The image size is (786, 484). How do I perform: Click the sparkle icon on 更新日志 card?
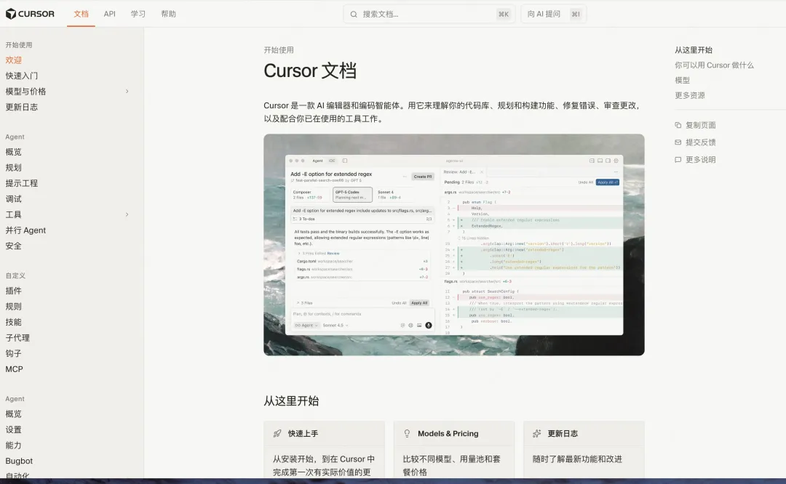point(537,433)
